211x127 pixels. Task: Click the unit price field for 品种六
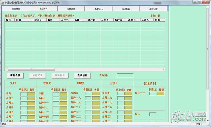coord(24,117)
